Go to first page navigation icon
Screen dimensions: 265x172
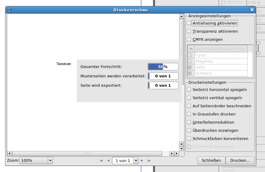point(101,161)
